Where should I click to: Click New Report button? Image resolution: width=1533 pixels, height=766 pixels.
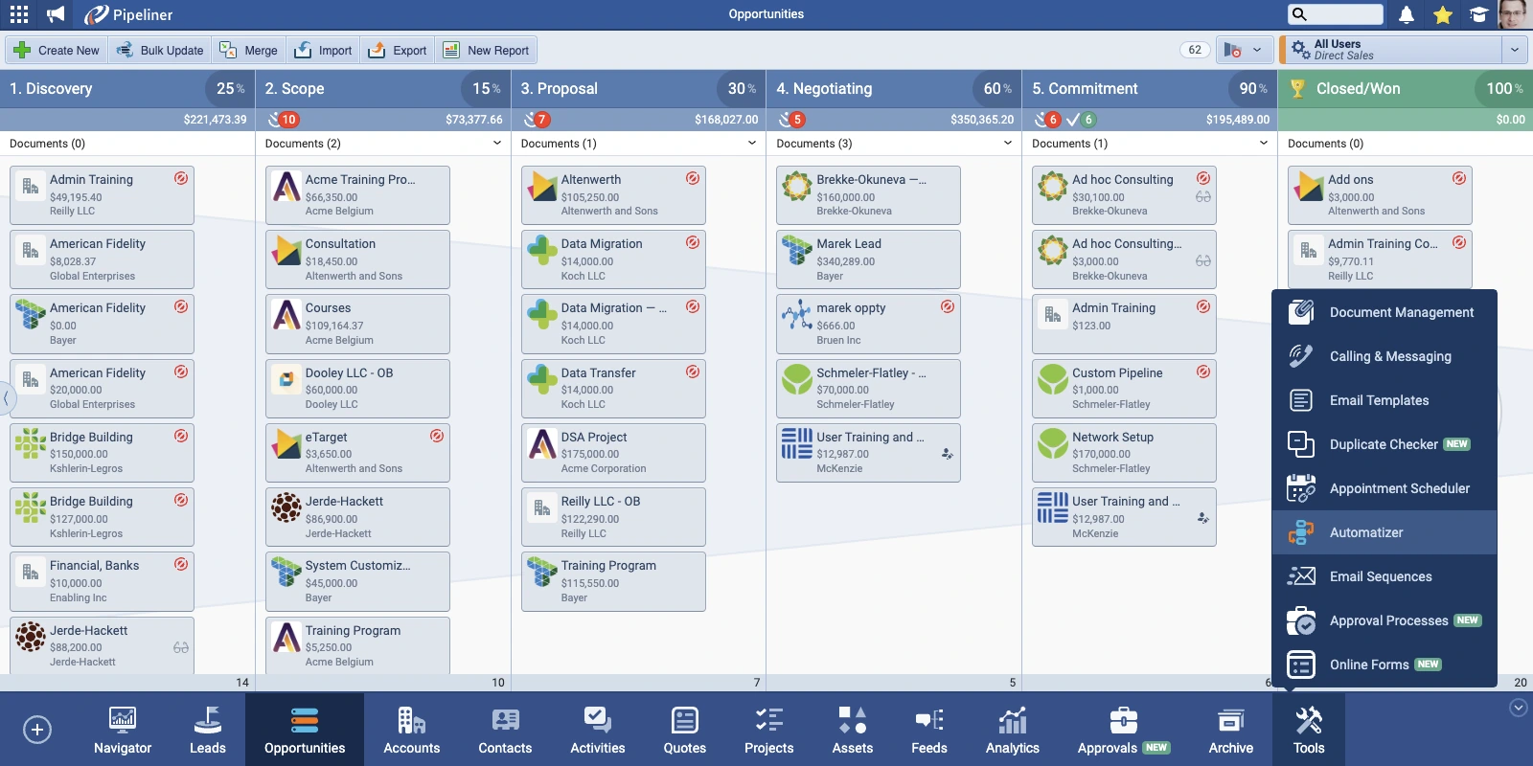[x=486, y=50]
